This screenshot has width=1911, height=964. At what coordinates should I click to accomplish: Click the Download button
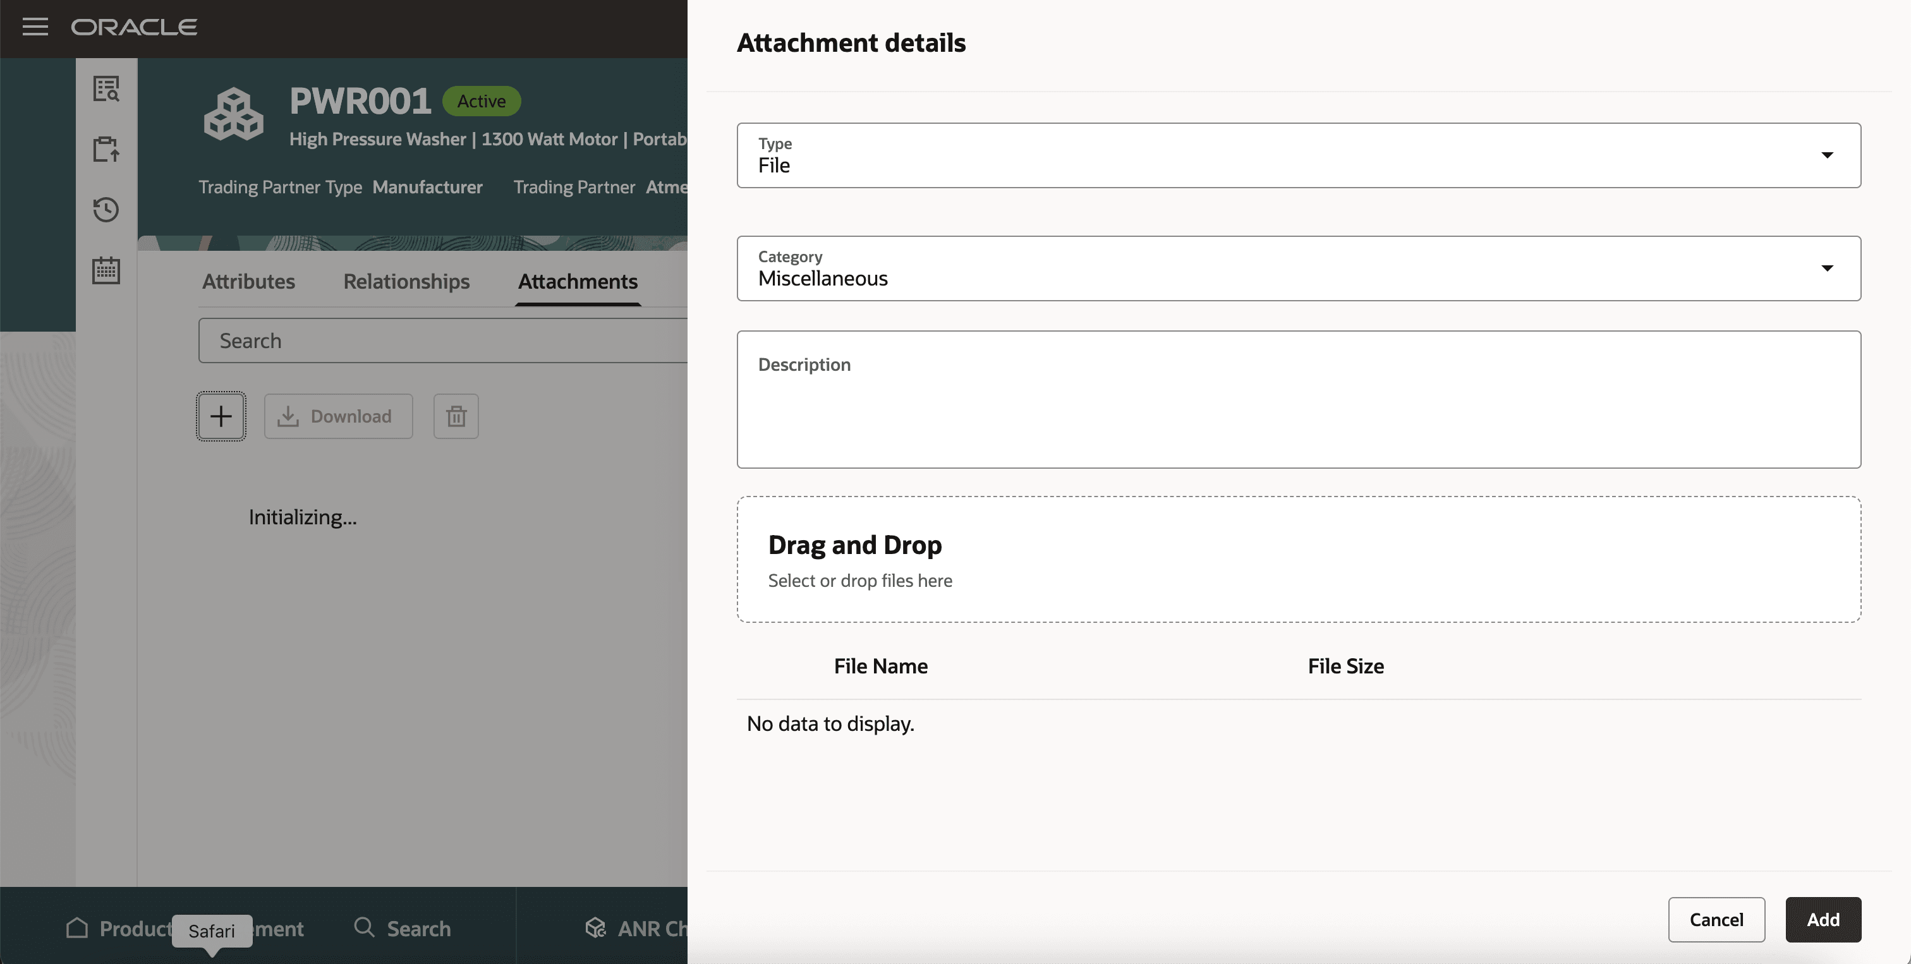coord(338,416)
